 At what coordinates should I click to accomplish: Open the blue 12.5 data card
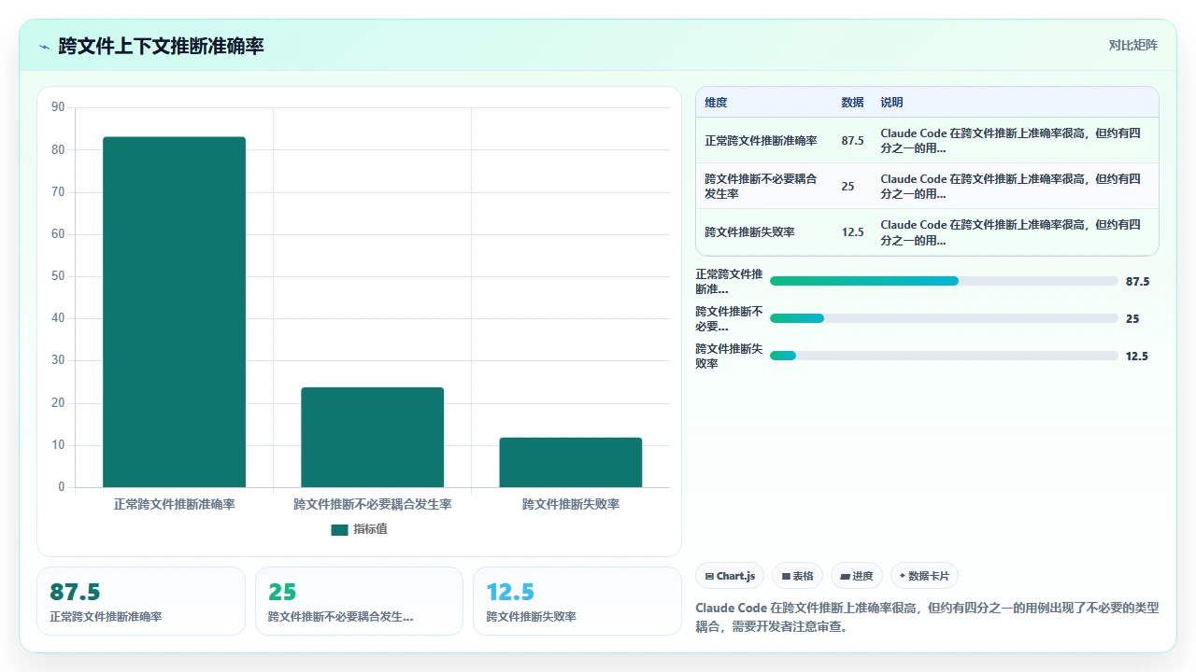[x=577, y=601]
